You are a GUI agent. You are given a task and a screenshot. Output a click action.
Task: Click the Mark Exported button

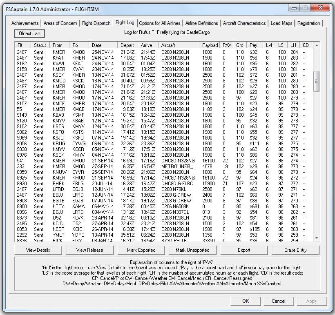141,250
